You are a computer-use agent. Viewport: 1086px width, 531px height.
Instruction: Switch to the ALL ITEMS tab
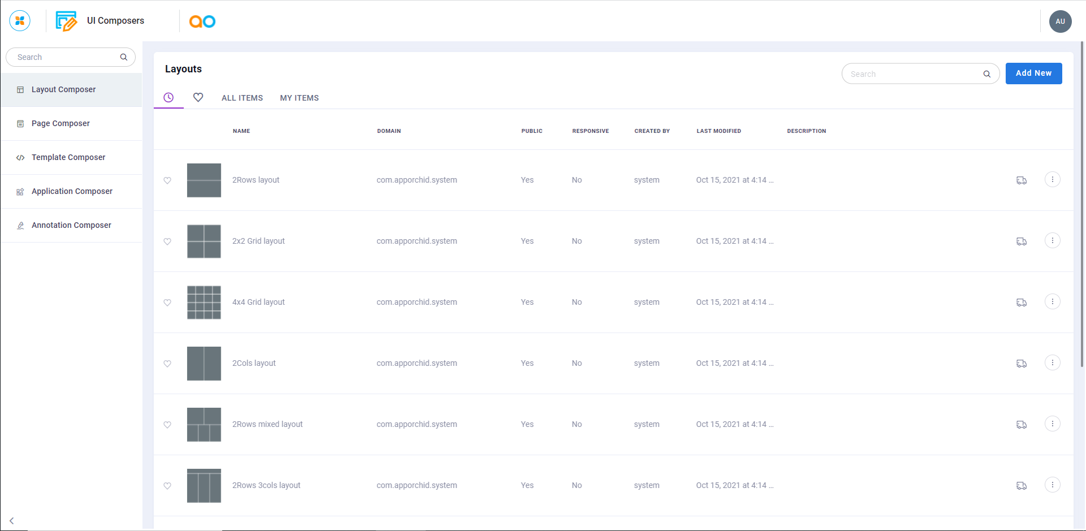pos(242,98)
